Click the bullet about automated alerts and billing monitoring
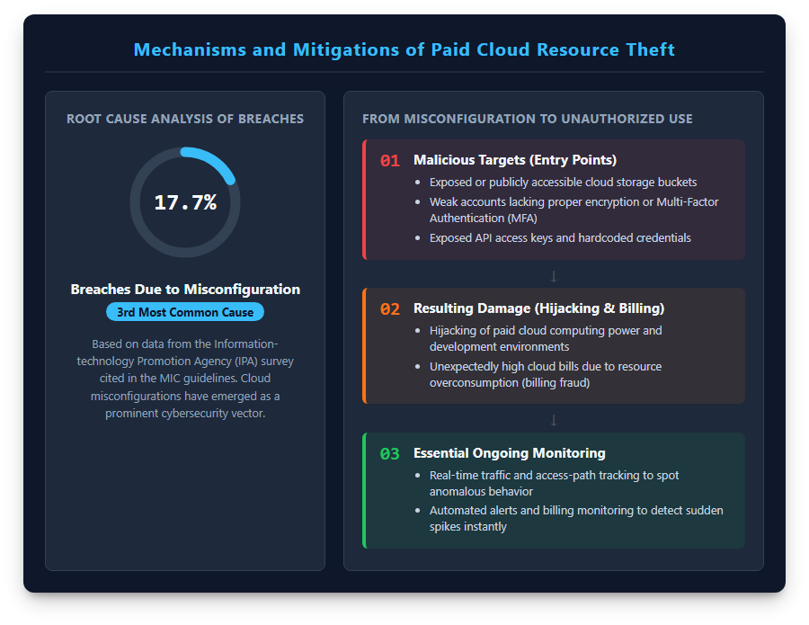809x625 pixels. (x=576, y=518)
